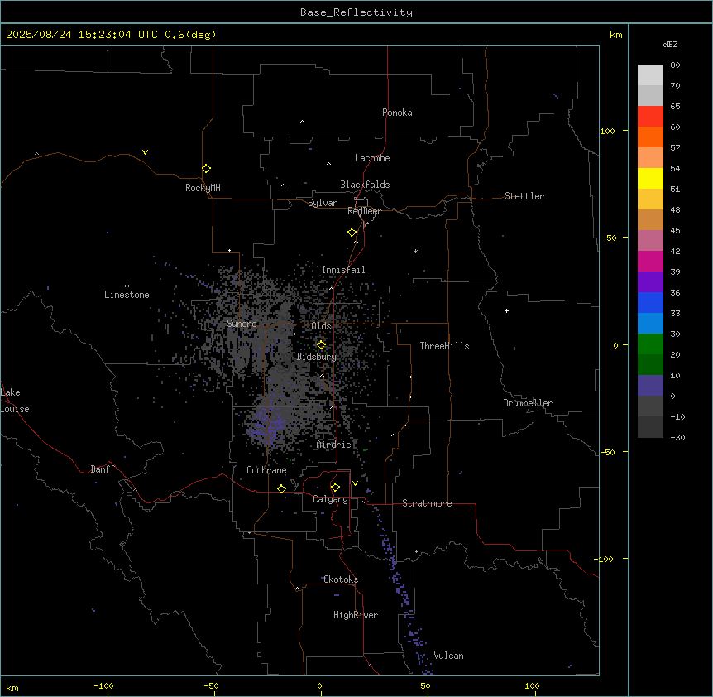The height and width of the screenshot is (697, 713).
Task: Click the orange 57-60 dBZ legend swatch
Action: click(x=650, y=137)
